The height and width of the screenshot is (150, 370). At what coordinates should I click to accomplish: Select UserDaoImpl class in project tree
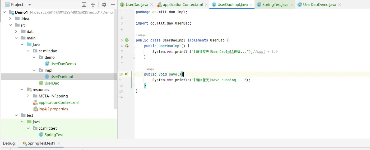coord(62,77)
